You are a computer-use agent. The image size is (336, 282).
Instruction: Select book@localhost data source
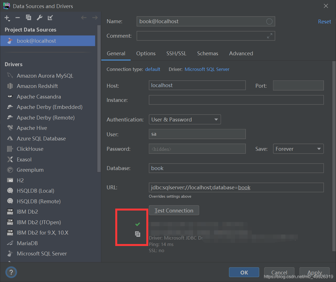[x=48, y=41]
